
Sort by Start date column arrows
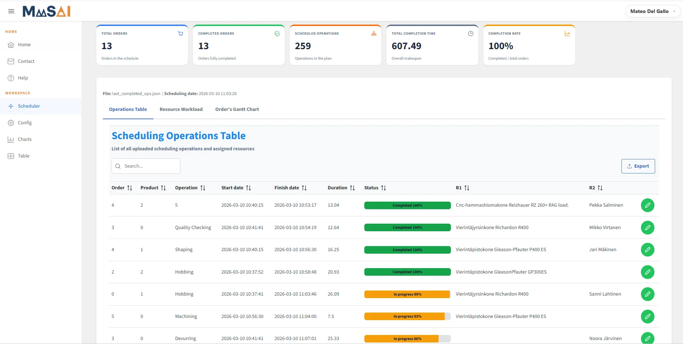tap(248, 188)
